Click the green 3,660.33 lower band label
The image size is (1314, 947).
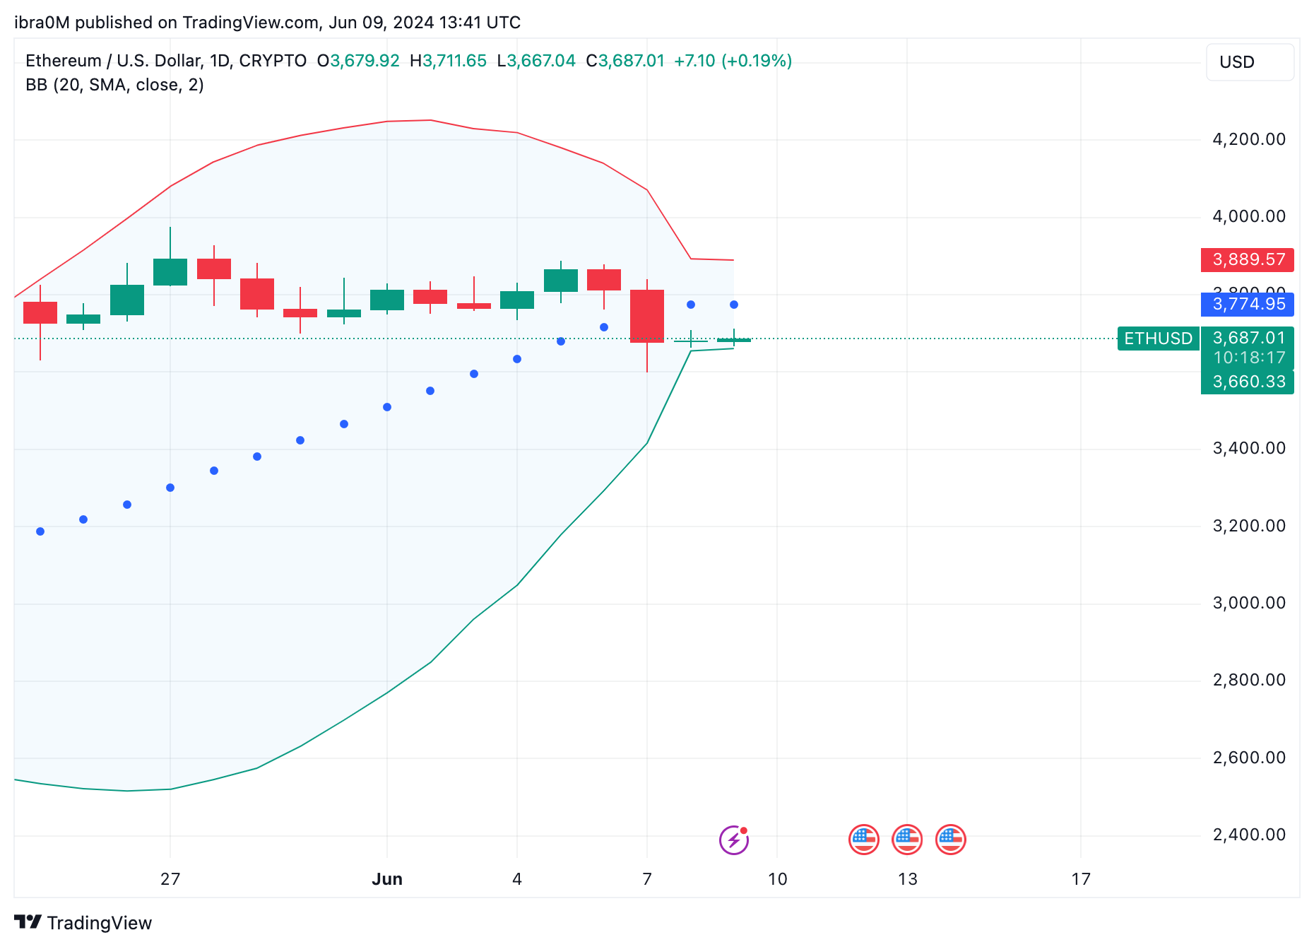[1247, 382]
